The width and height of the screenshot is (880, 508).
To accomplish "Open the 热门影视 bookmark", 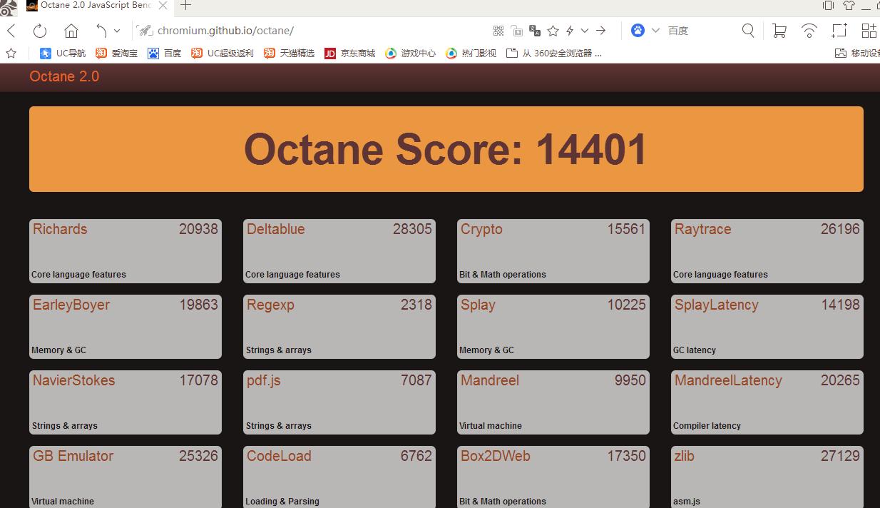I will coord(471,53).
